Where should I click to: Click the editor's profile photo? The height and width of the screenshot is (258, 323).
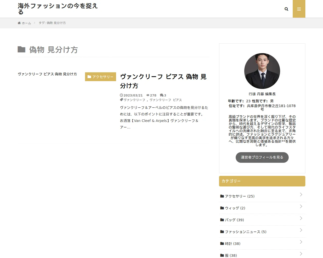pyautogui.click(x=262, y=71)
